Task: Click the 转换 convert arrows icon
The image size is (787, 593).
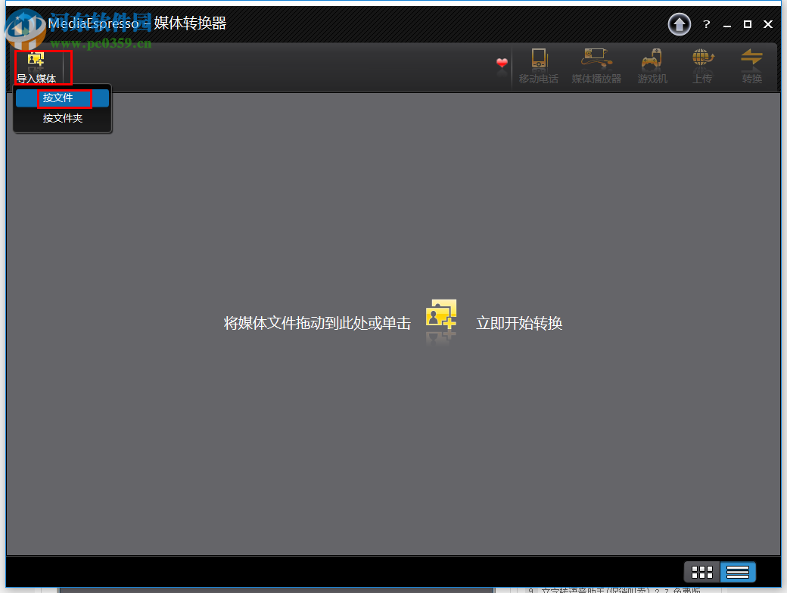Action: point(751,66)
